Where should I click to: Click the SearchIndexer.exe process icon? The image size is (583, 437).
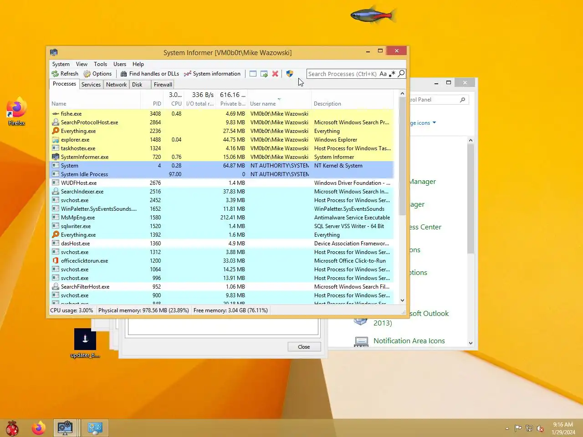[x=56, y=192]
